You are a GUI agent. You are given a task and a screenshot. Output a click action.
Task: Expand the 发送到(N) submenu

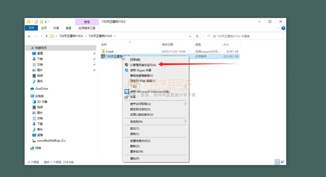pyautogui.click(x=156, y=122)
